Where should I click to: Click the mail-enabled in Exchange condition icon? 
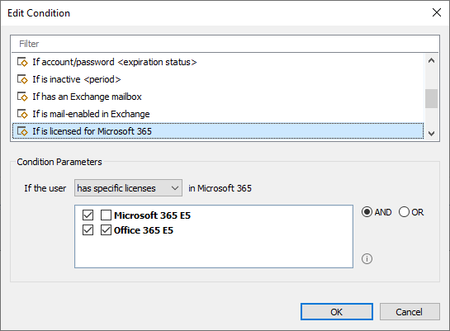(22, 114)
